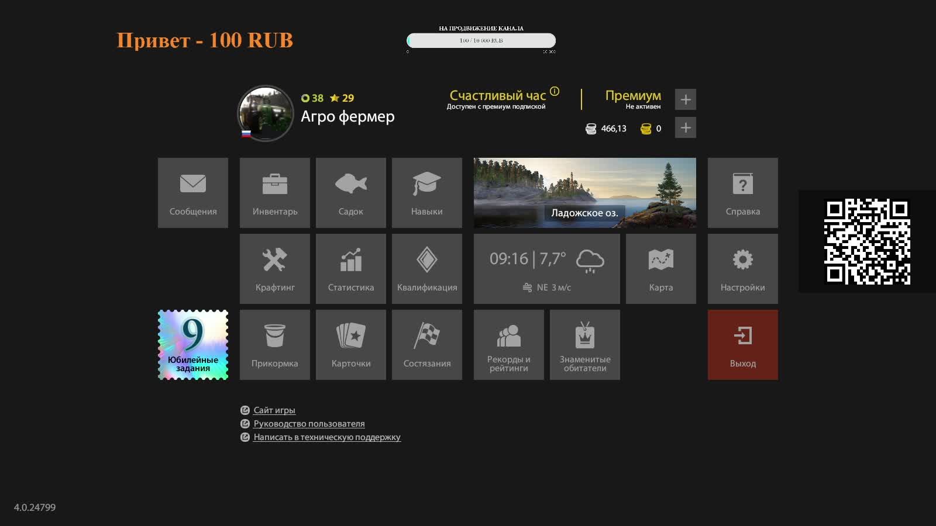Viewport: 936px width, 526px height.
Task: Open the Руководство пользователя link
Action: [x=309, y=424]
